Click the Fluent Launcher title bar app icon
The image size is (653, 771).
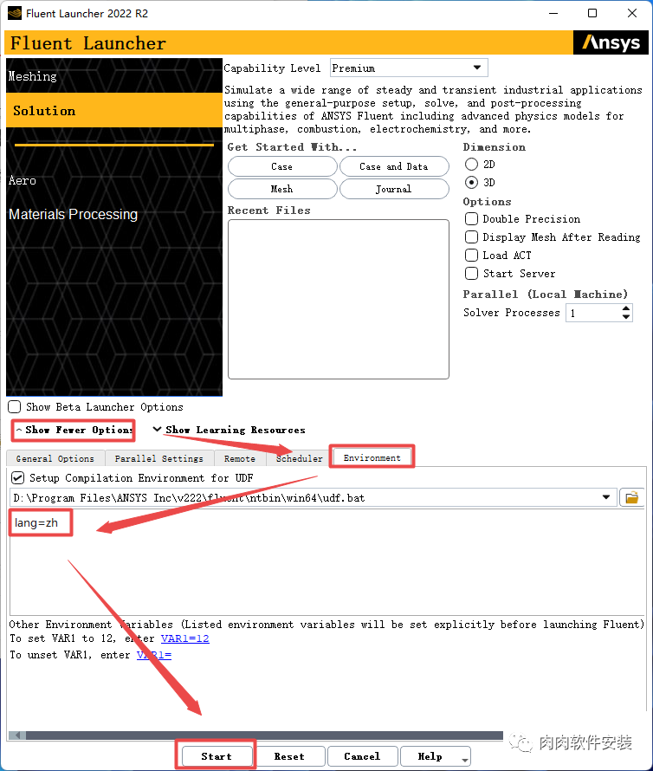pos(14,13)
